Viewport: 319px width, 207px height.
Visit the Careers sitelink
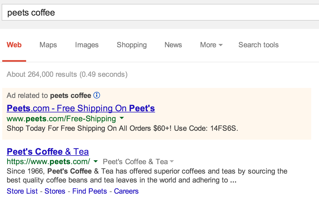coord(126,191)
